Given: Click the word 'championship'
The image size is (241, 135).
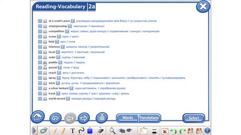Looking at the screenshot, I should 58,26.
